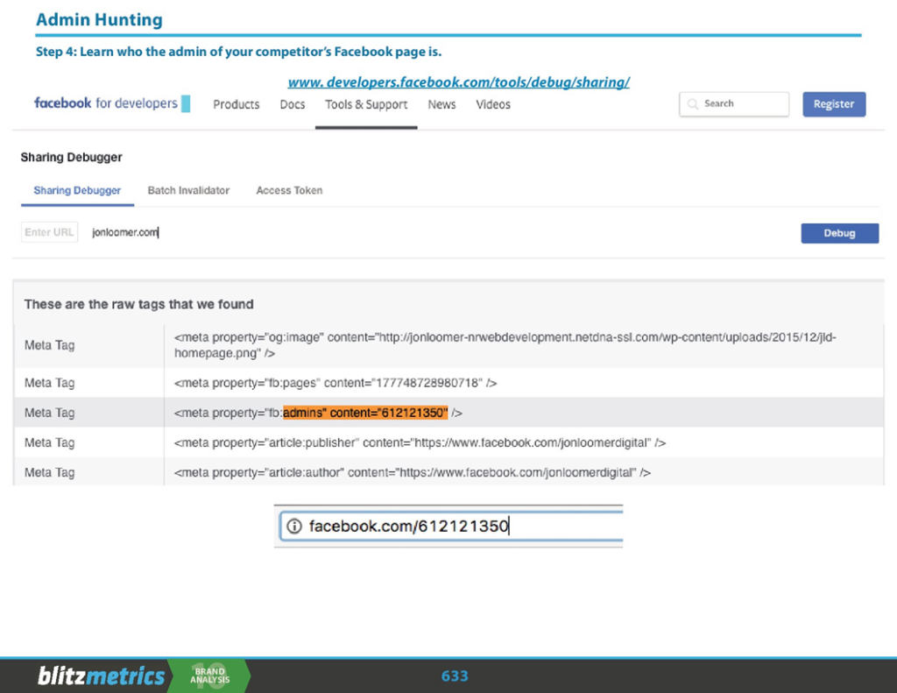This screenshot has width=897, height=693.
Task: Click the Meta Tag label for og:image row
Action: click(x=50, y=345)
